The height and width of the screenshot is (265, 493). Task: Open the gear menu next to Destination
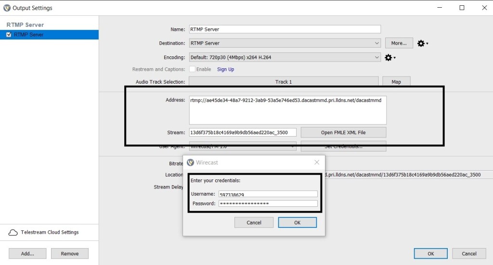[x=423, y=43]
